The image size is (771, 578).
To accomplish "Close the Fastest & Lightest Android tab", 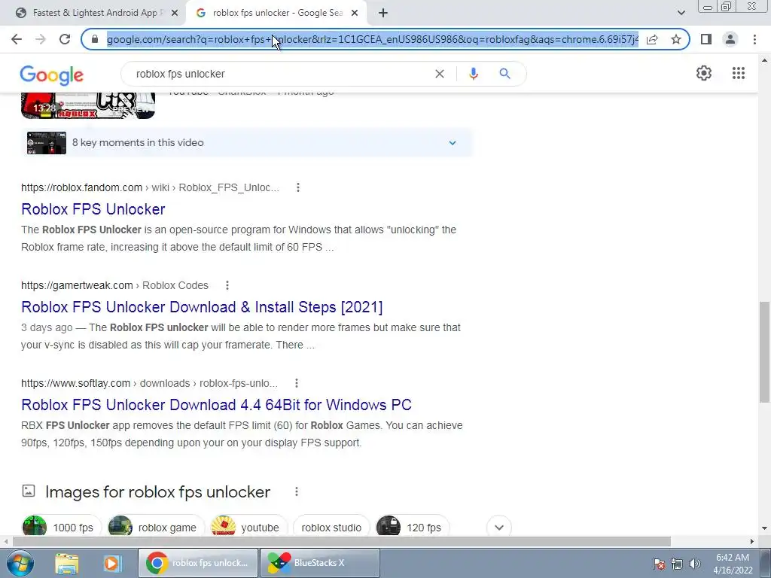I will (x=175, y=14).
